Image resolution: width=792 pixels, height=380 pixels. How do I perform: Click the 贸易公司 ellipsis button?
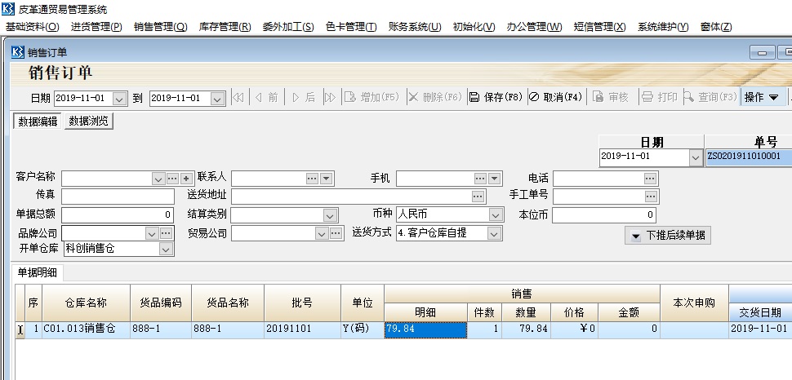[x=336, y=234]
